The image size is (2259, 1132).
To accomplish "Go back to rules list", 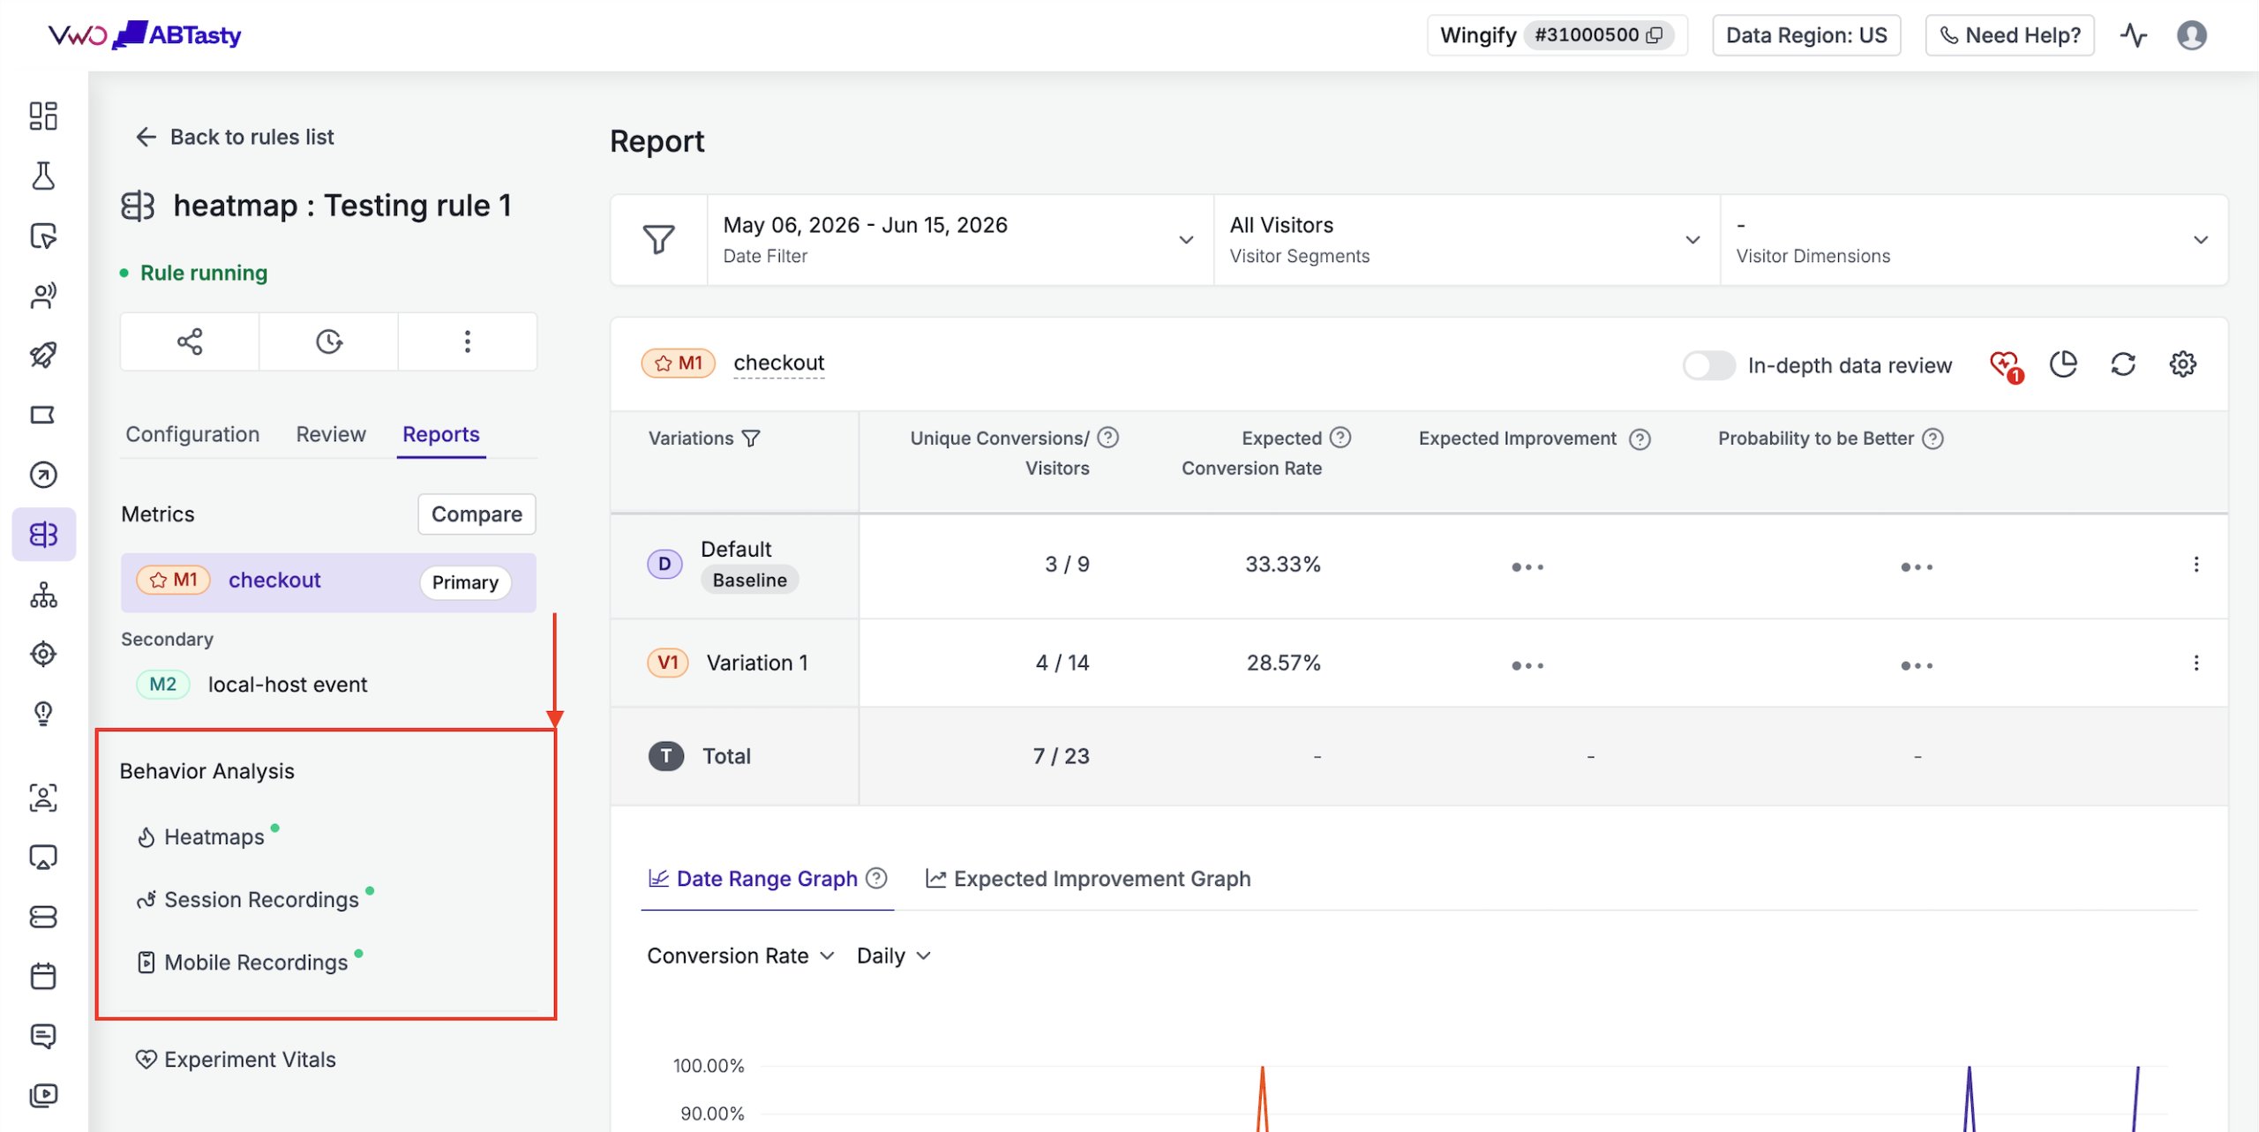I will click(235, 137).
